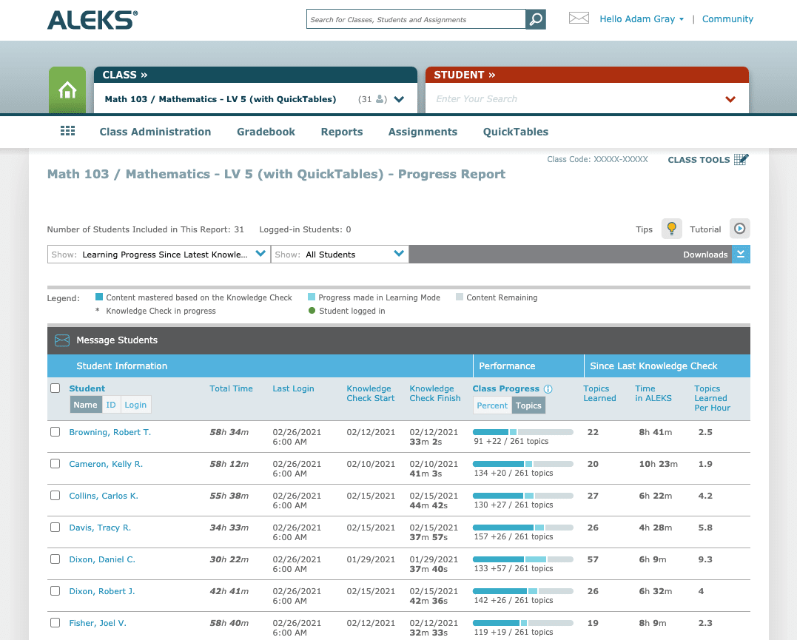Tick the checkbox for Dixon, Daniel C.

click(x=55, y=559)
